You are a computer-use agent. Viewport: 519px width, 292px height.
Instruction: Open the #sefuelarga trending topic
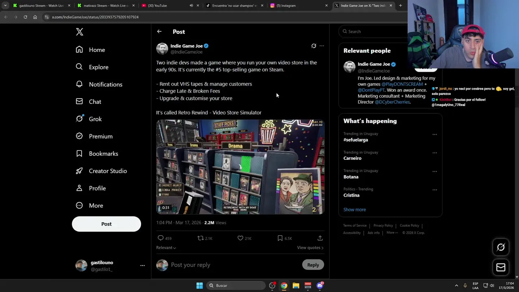[x=356, y=140]
